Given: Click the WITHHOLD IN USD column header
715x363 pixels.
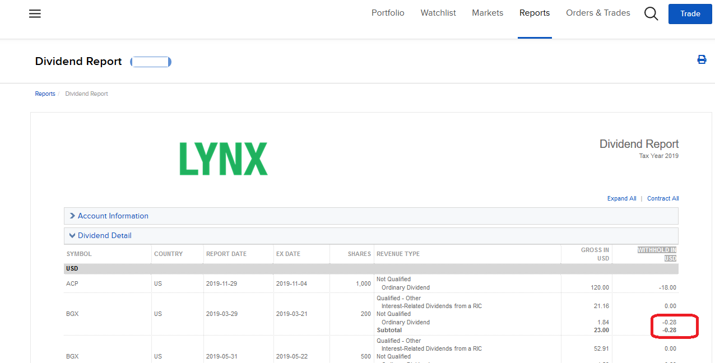Looking at the screenshot, I should 657,254.
